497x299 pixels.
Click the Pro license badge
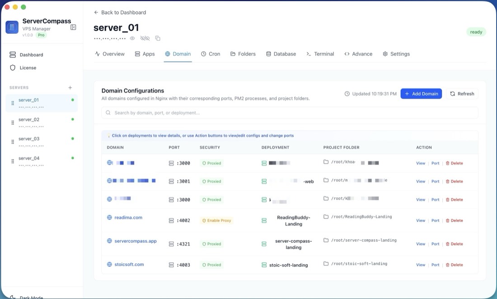click(41, 35)
